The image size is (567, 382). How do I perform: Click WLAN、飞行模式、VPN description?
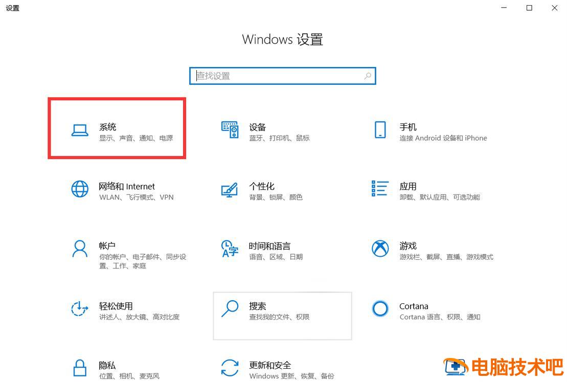pos(137,197)
